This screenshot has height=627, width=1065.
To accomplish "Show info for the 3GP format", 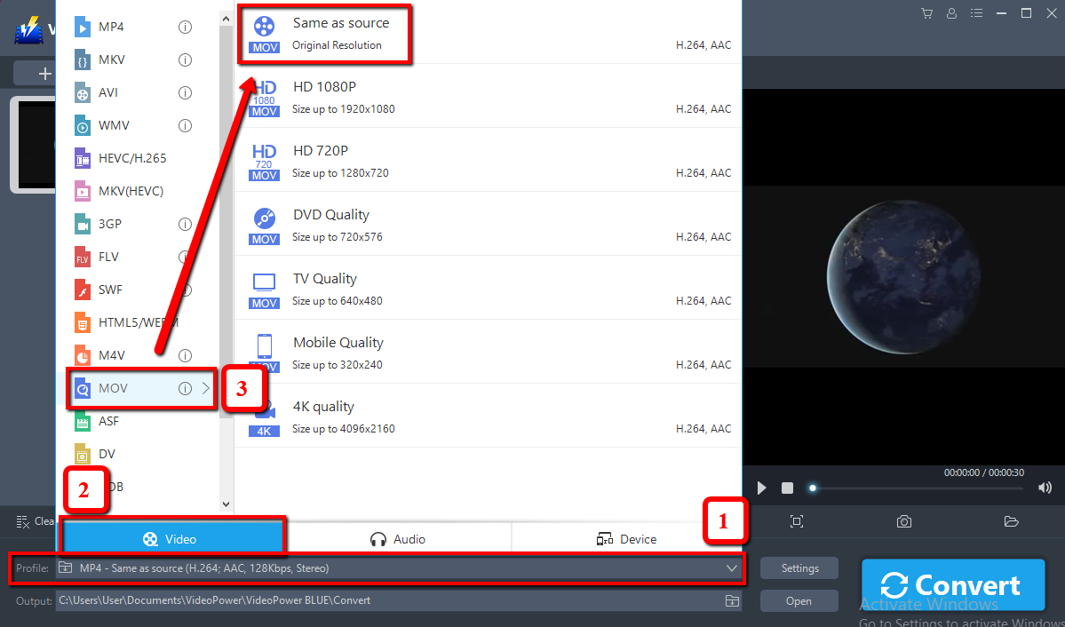I will click(x=185, y=223).
